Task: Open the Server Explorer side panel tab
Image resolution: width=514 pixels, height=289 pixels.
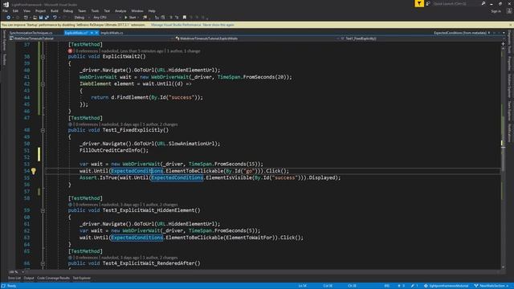Action: coord(4,40)
